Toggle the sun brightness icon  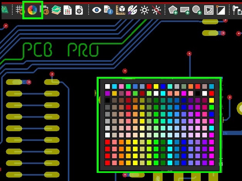pos(145,10)
